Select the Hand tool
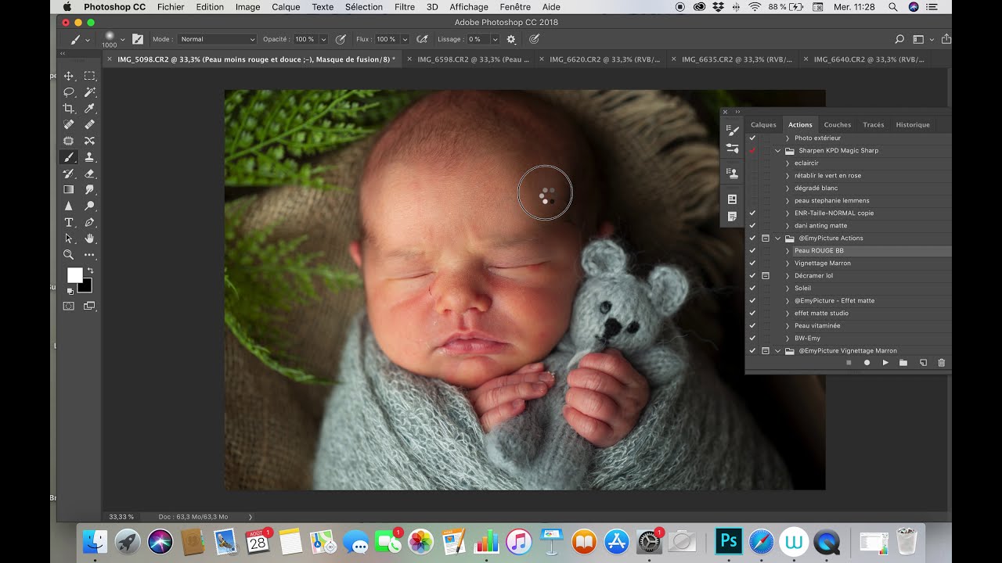The height and width of the screenshot is (563, 1002). (89, 238)
